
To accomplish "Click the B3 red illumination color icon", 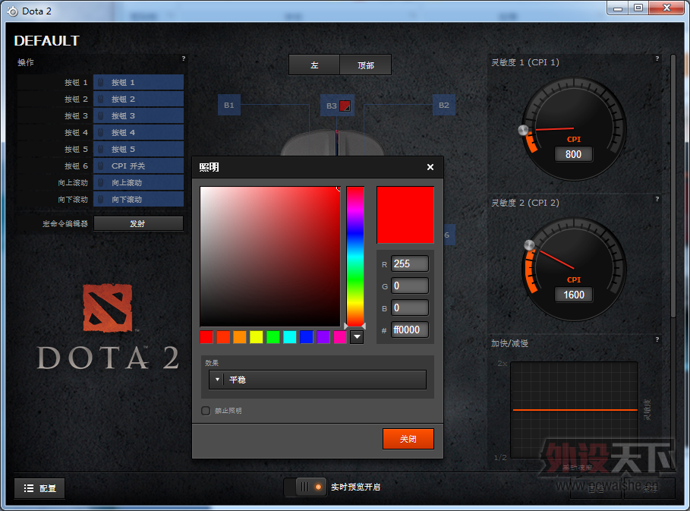I will coord(345,106).
